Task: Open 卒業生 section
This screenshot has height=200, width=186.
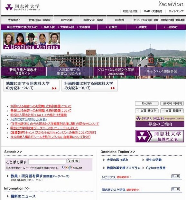Action: click(x=142, y=27)
